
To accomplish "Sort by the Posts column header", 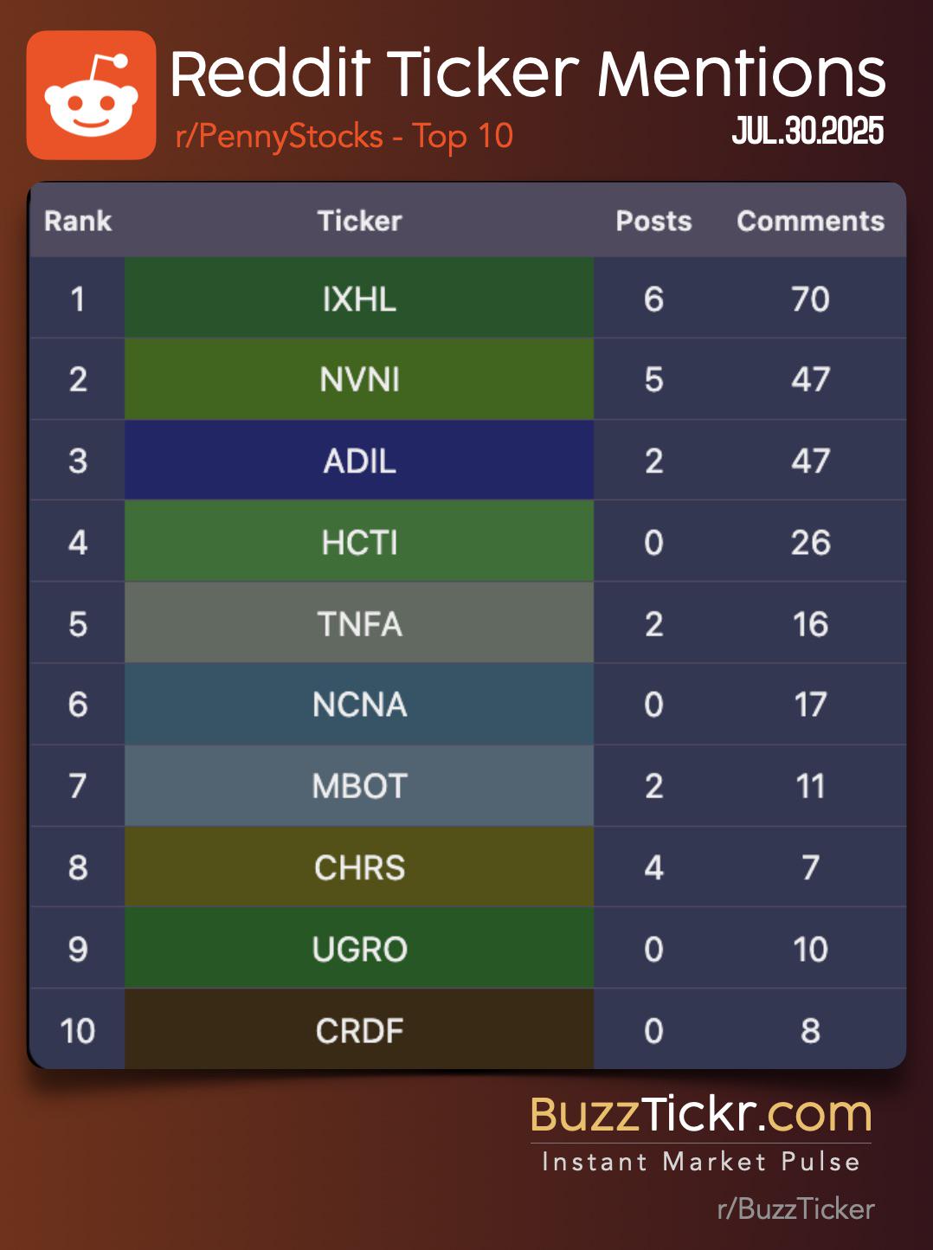I will tap(653, 221).
